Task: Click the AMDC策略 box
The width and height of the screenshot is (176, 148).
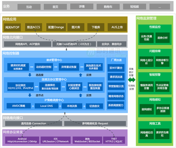Action: pos(19,106)
